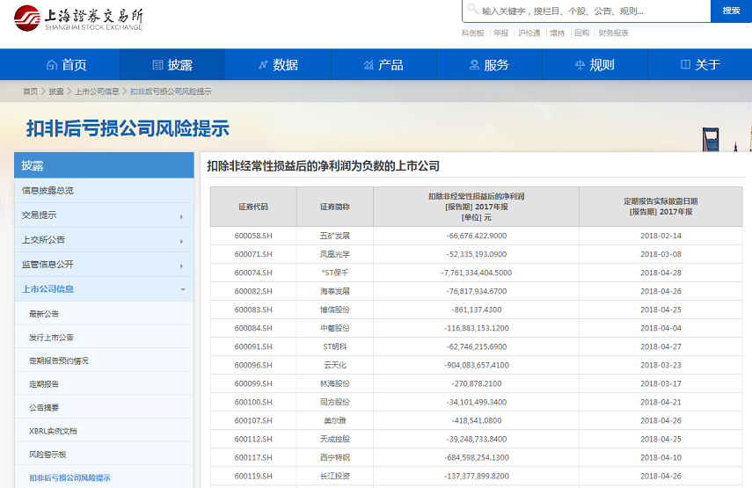Click stock name 凤凰光学
This screenshot has width=752, height=488.
tap(335, 254)
